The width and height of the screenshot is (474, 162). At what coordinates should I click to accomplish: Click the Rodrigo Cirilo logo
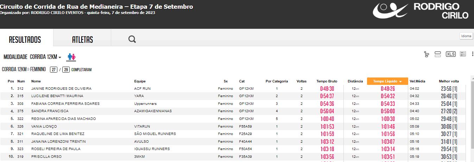(421, 11)
